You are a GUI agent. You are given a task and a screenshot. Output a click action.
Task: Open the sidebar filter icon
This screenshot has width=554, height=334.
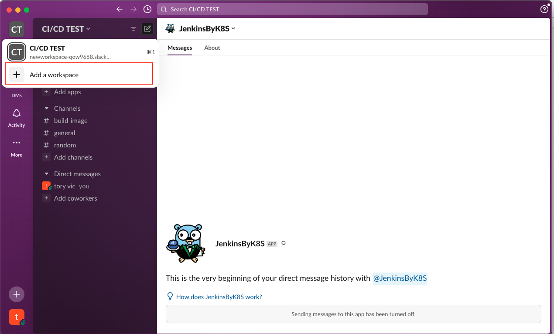click(133, 29)
